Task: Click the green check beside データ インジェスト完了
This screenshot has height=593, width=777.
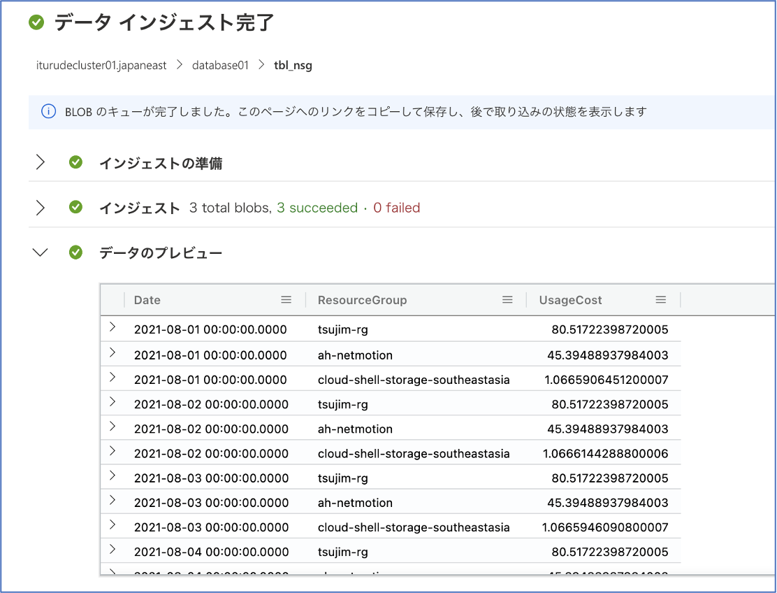Action: [36, 22]
